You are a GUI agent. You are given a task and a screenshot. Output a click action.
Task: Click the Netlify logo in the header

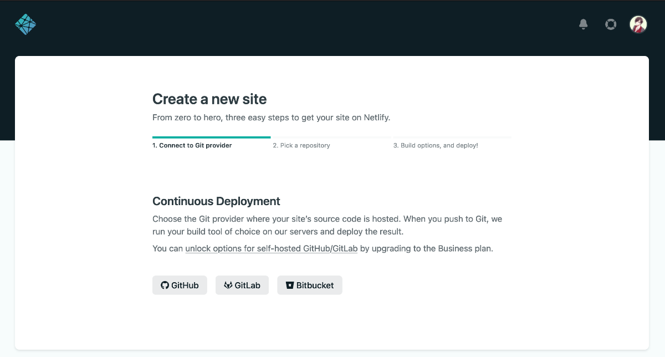tap(25, 24)
